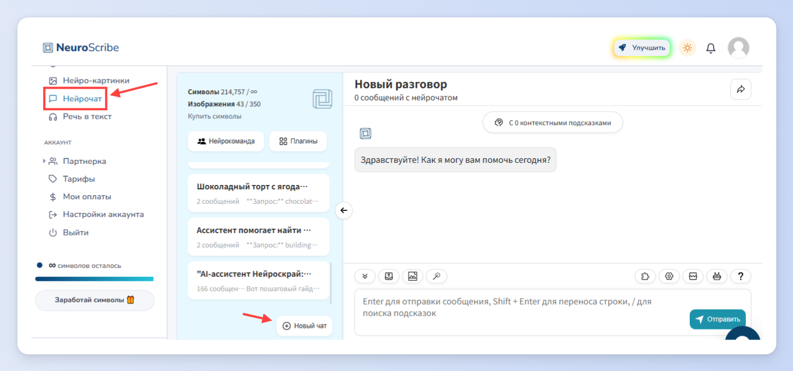Click Заработай символы button
This screenshot has width=793, height=371.
95,300
